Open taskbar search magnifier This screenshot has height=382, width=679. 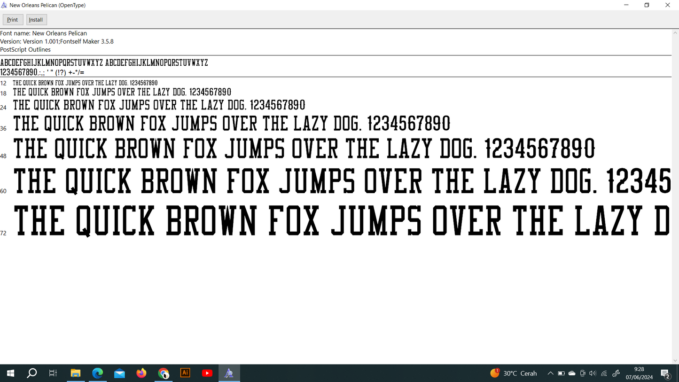click(32, 373)
